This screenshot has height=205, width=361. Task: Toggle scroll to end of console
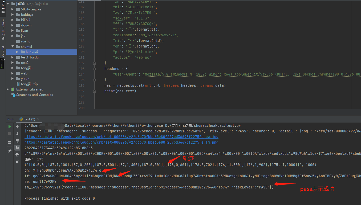click(17, 147)
